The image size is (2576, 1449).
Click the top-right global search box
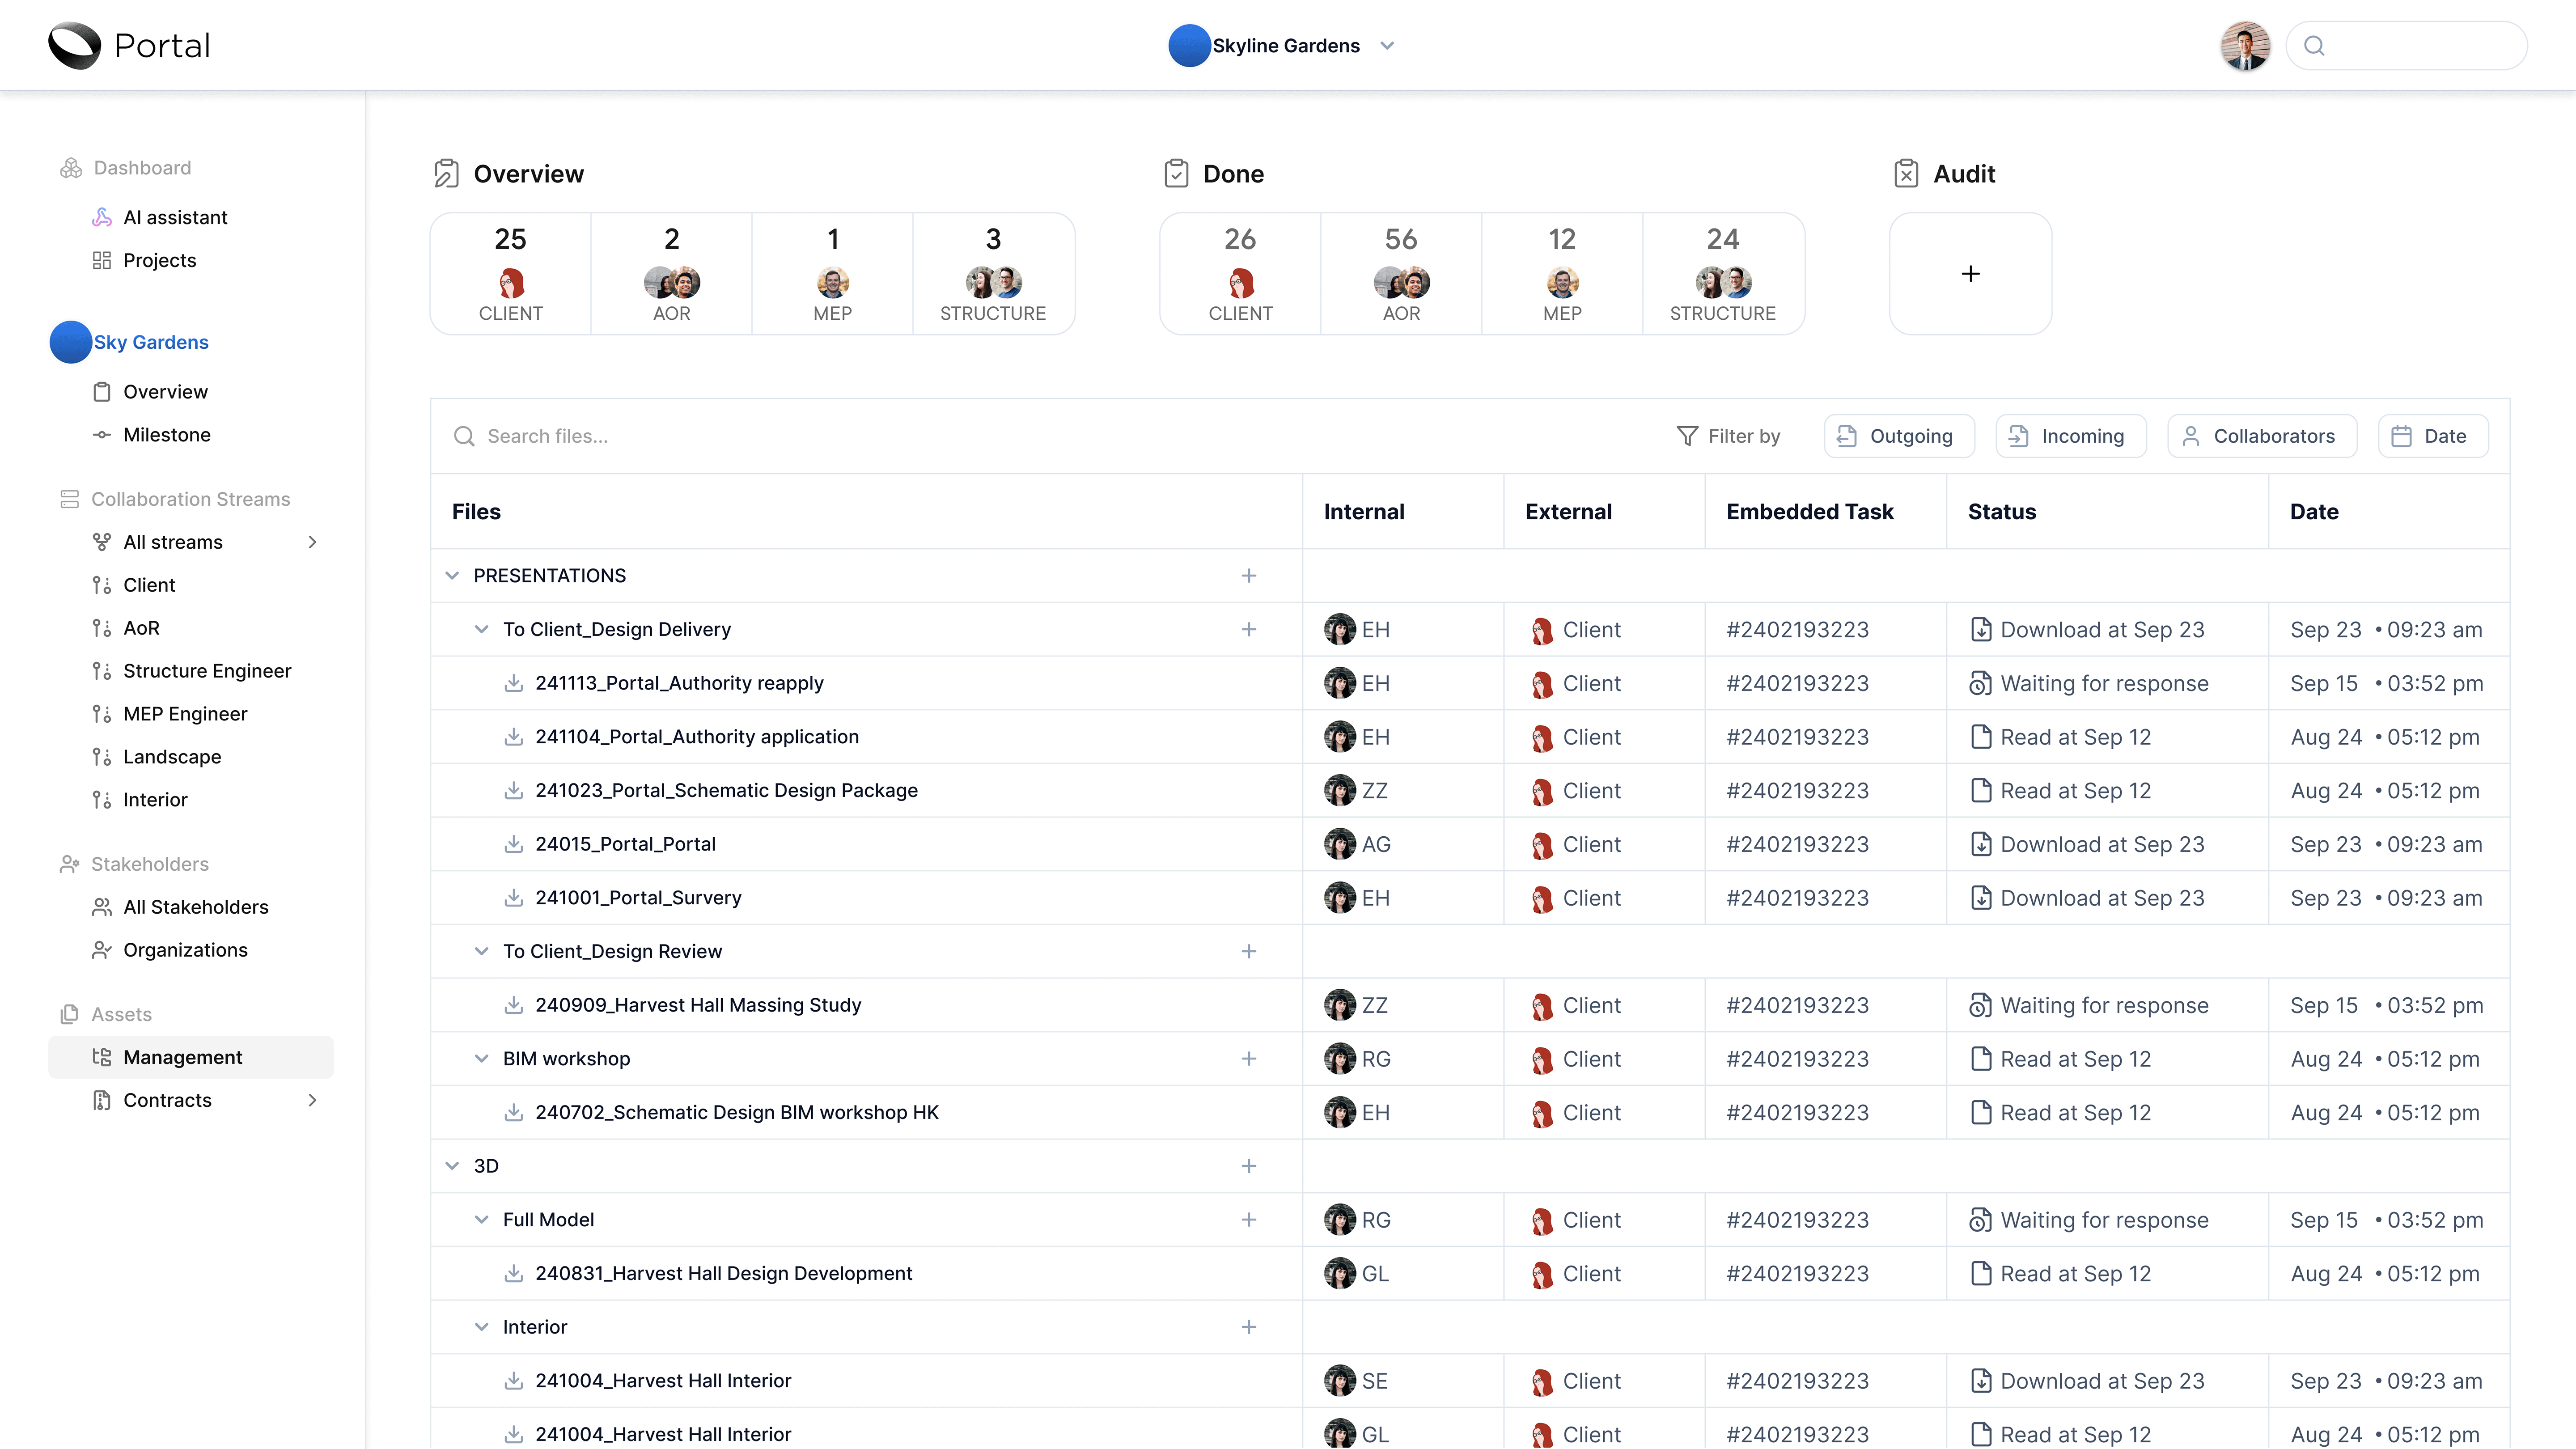tap(2407, 46)
